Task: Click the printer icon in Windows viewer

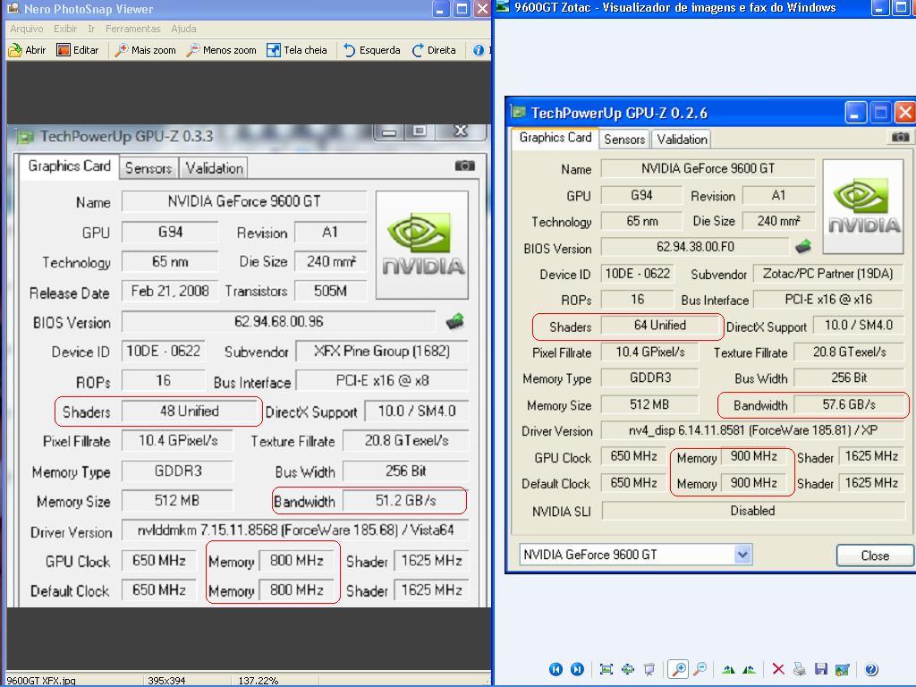Action: (799, 669)
